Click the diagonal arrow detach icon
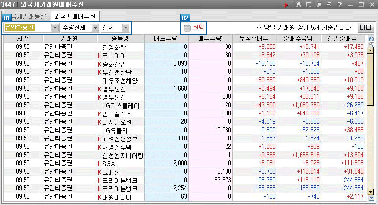378x205 pixels. point(319,5)
